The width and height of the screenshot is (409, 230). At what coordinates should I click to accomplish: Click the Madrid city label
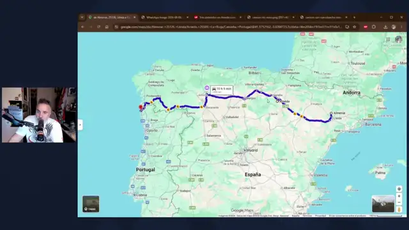[252, 150]
